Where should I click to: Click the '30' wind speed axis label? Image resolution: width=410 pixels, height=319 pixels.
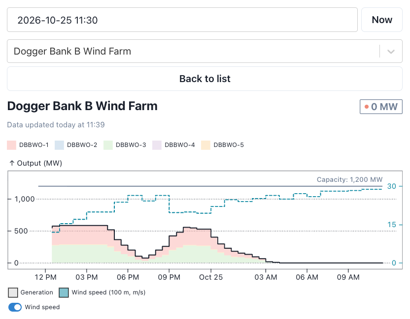click(x=392, y=186)
